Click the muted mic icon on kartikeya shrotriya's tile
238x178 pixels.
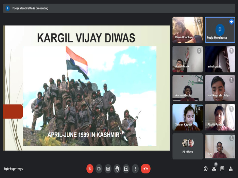[231, 80]
